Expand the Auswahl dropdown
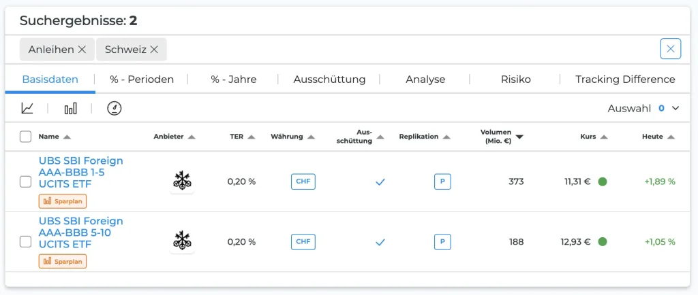The height and width of the screenshot is (295, 698). (676, 108)
